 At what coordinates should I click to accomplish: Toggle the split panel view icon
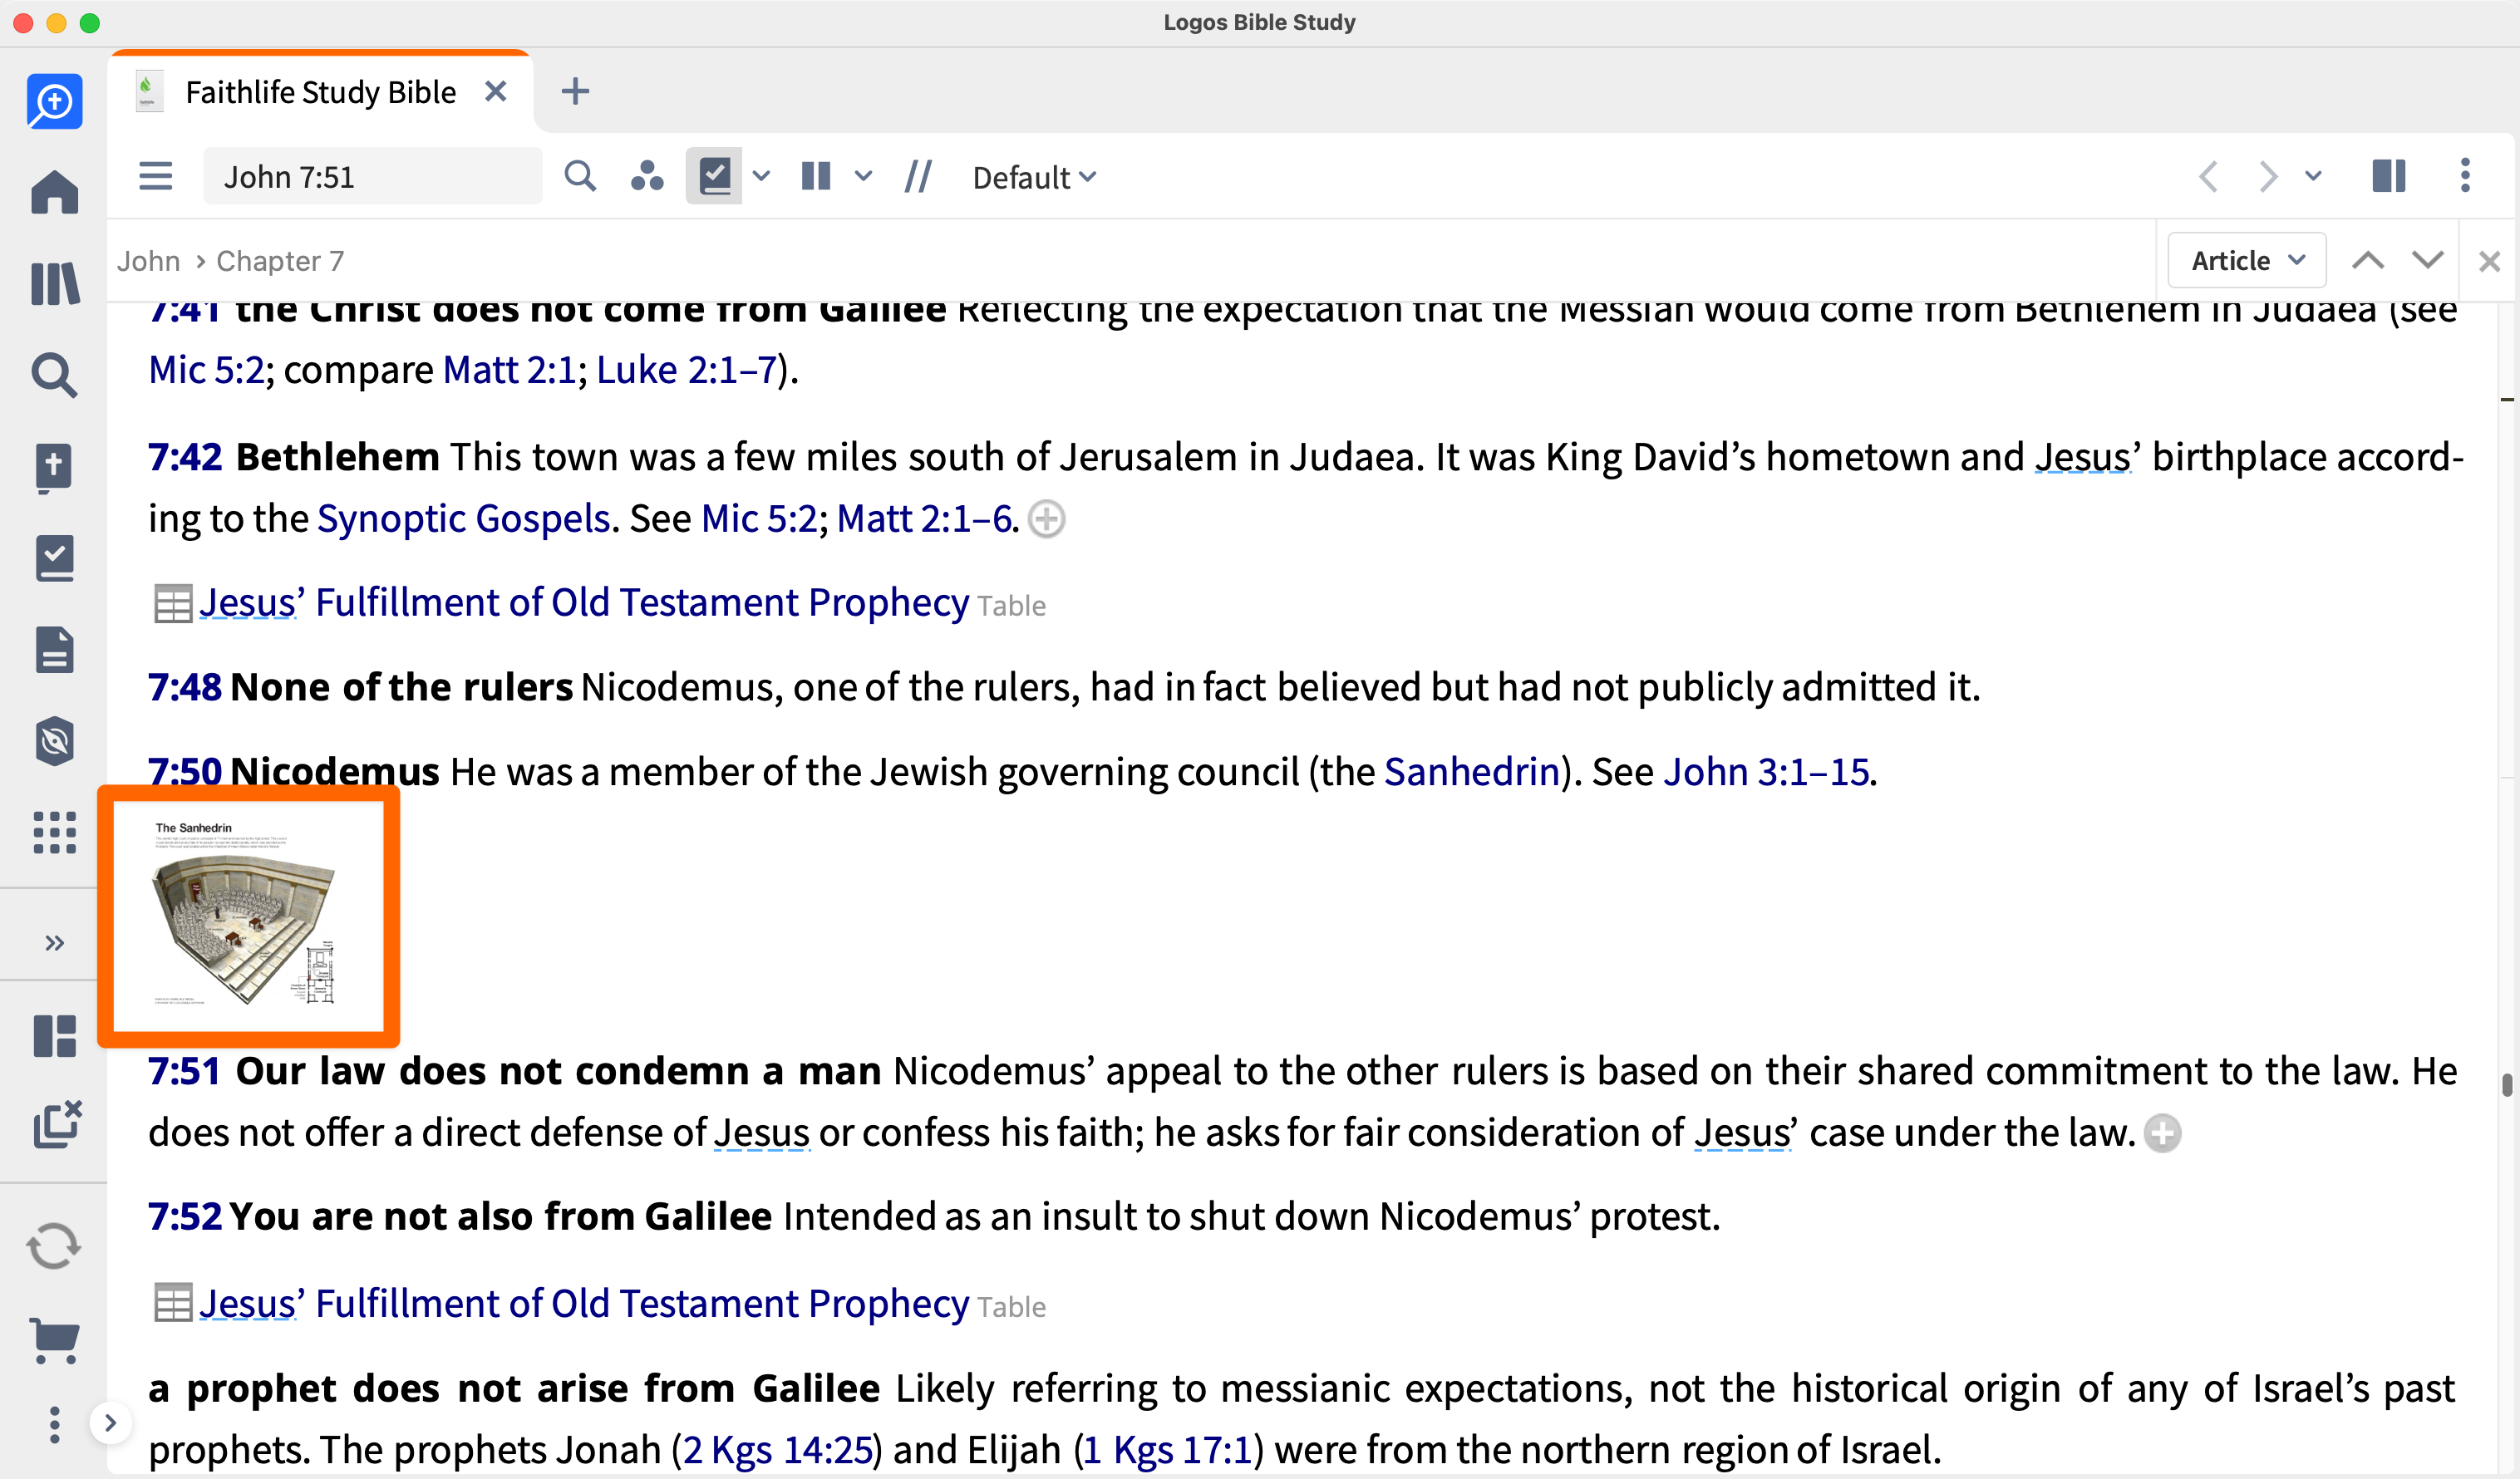coord(2389,176)
